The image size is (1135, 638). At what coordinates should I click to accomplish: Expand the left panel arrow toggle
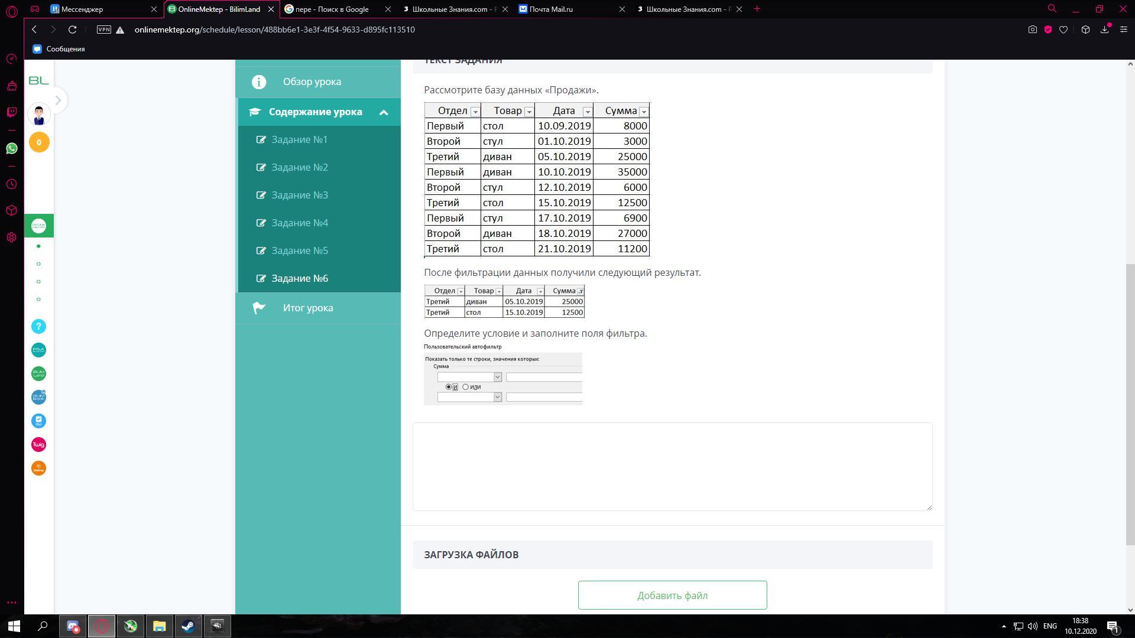point(58,100)
